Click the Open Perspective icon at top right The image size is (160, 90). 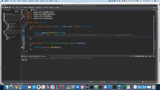tap(154, 7)
